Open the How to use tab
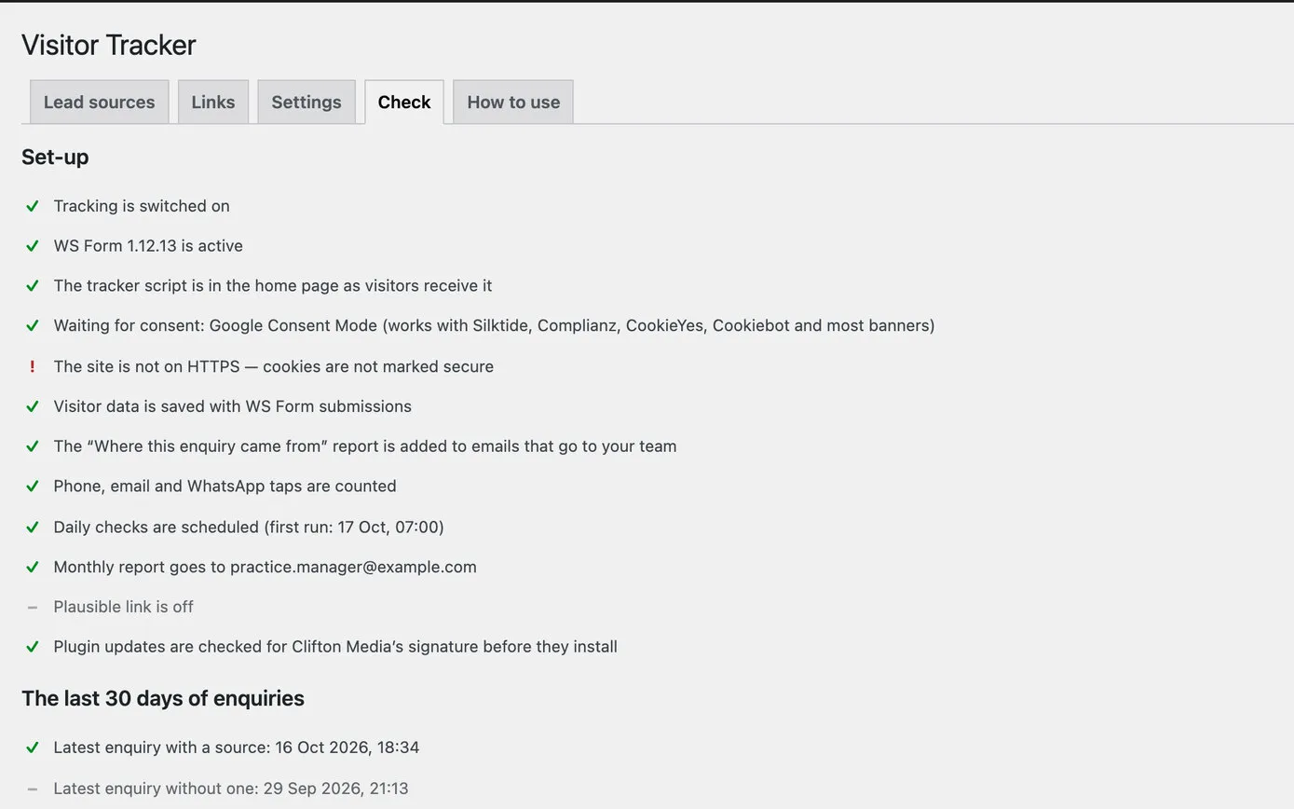This screenshot has height=809, width=1294. (x=513, y=102)
